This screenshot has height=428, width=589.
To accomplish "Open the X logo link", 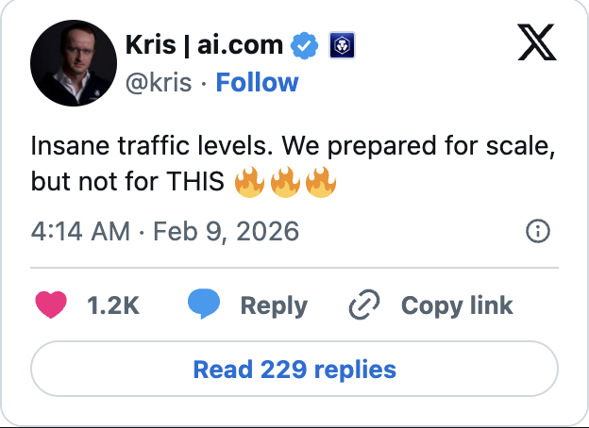I will click(538, 43).
